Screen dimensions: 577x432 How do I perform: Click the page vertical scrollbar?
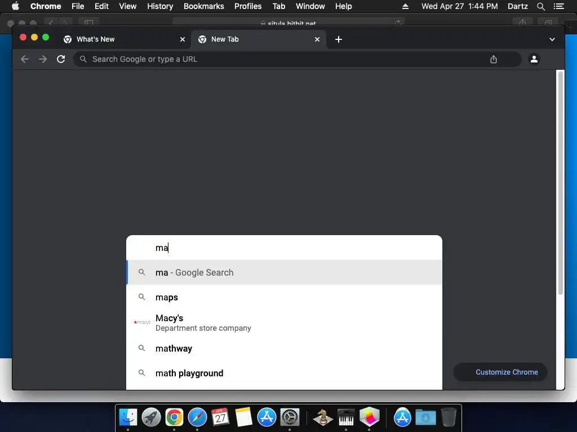tap(561, 183)
